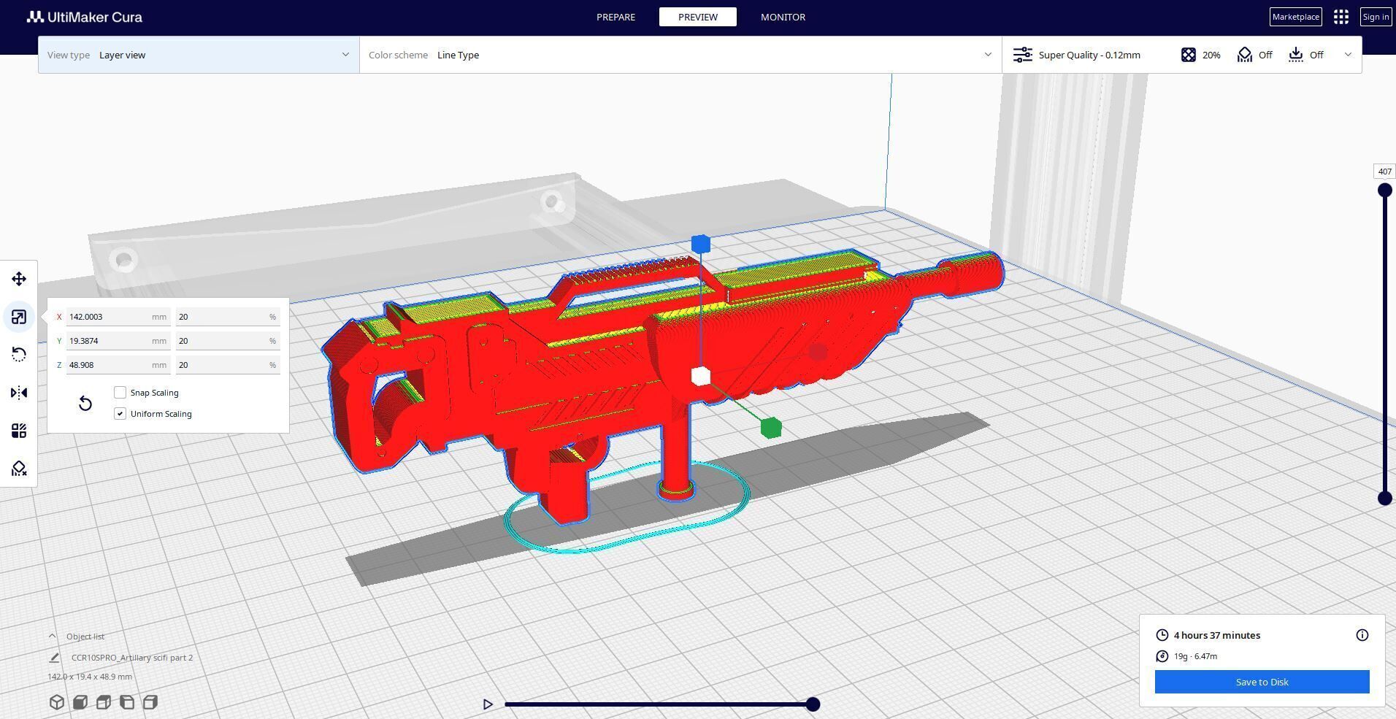1396x719 pixels.
Task: Switch to the MONITOR stage
Action: (783, 17)
